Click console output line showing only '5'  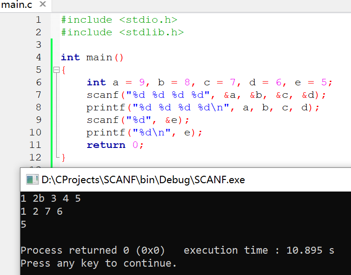click(x=24, y=224)
